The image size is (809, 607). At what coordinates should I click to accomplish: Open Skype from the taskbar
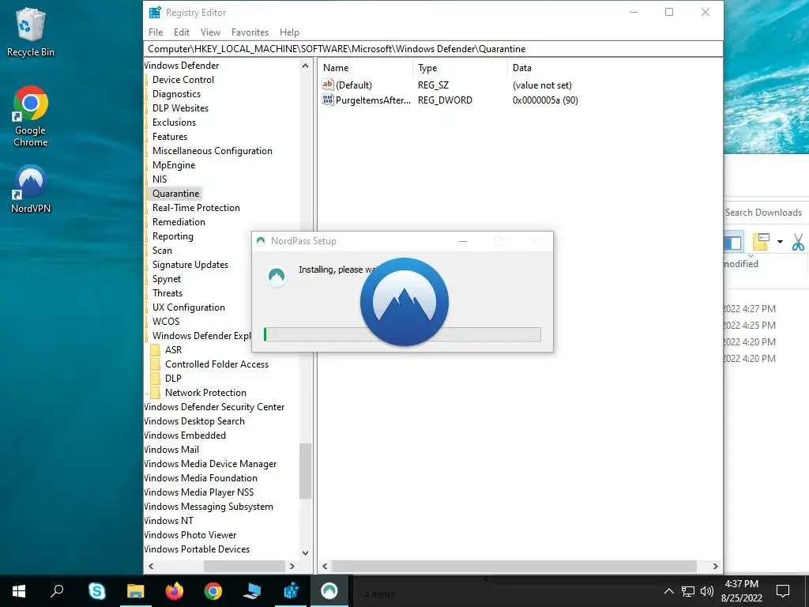point(96,591)
